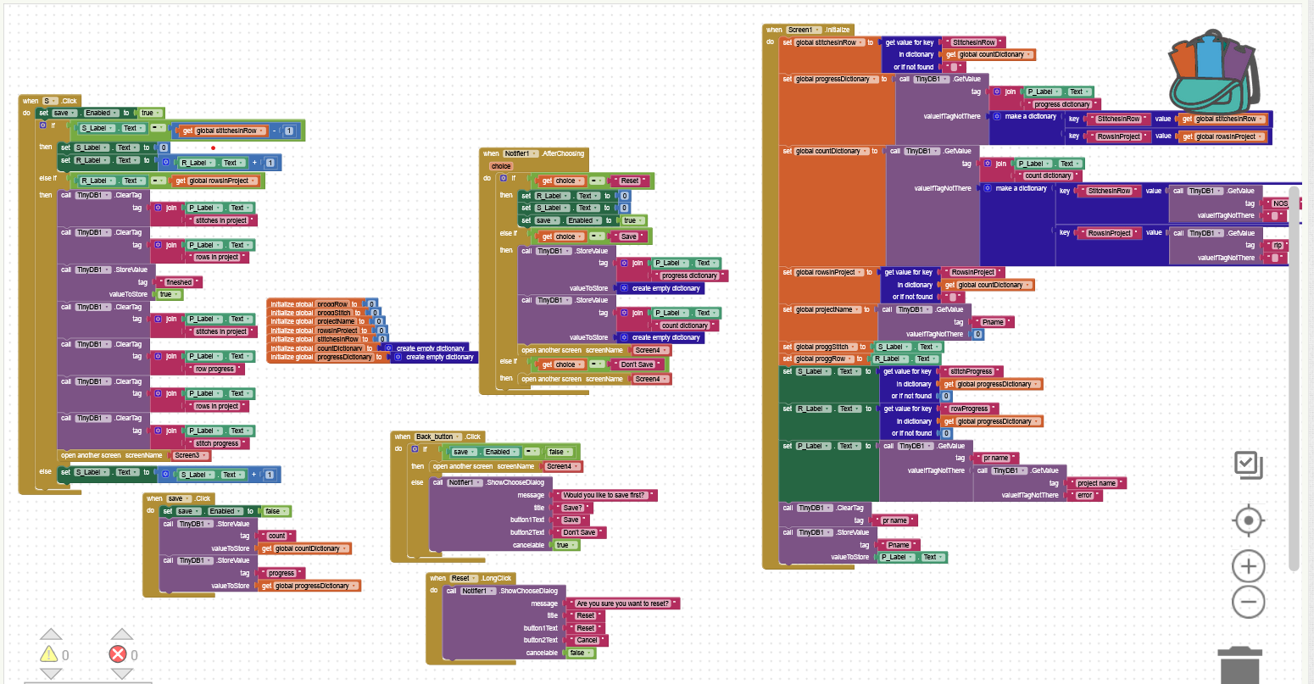Open the gear on Notifier1.AfterChoosing's if block
The image size is (1314, 684).
tap(503, 179)
